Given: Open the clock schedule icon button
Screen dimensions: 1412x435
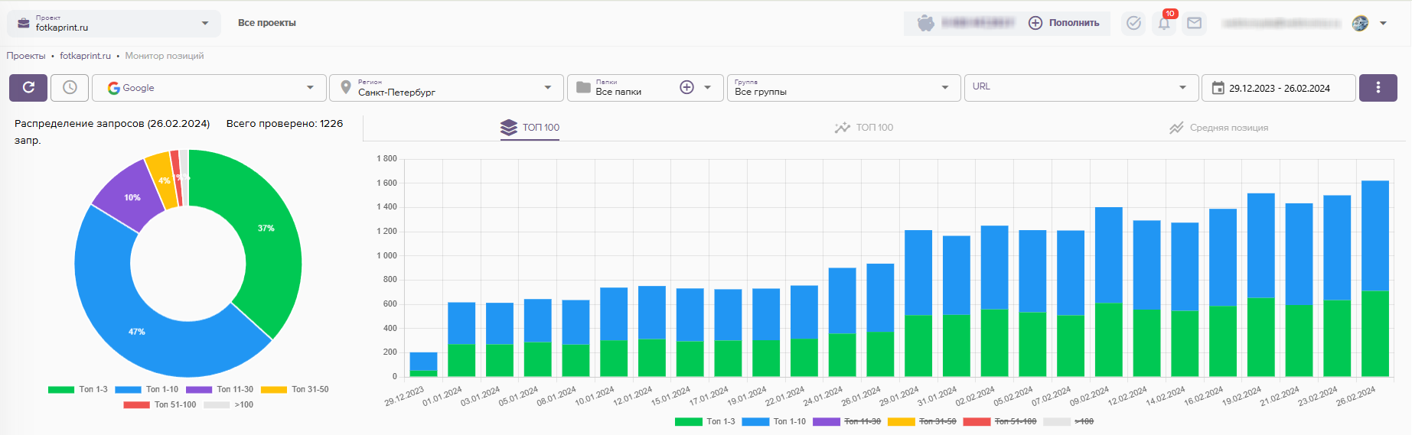Looking at the screenshot, I should coord(70,88).
